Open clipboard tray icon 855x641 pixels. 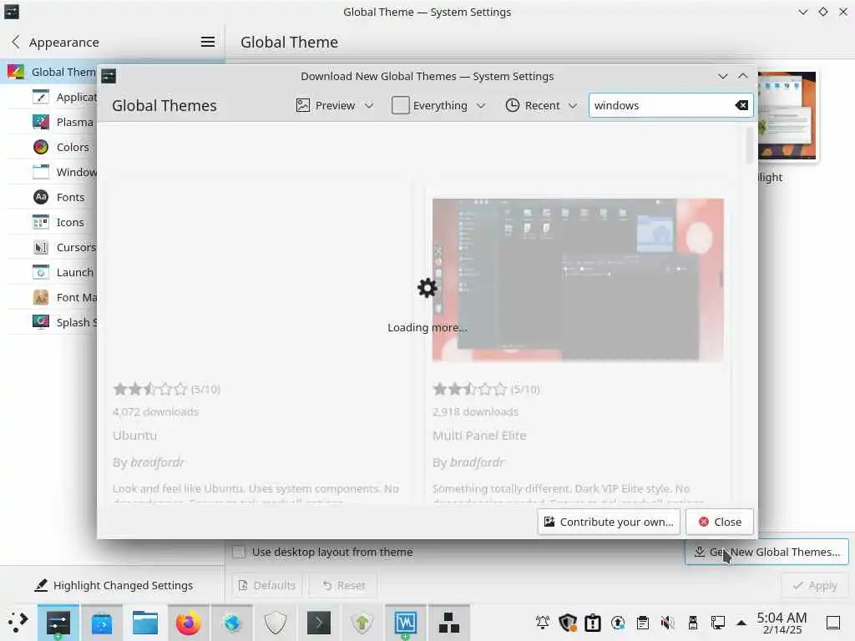(643, 623)
